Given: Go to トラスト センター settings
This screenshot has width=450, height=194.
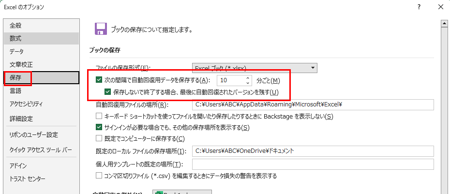Looking at the screenshot, I should [28, 179].
